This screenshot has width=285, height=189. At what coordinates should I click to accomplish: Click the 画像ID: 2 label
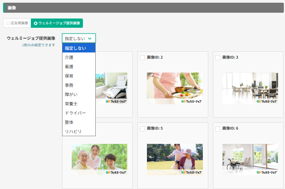pos(155,57)
